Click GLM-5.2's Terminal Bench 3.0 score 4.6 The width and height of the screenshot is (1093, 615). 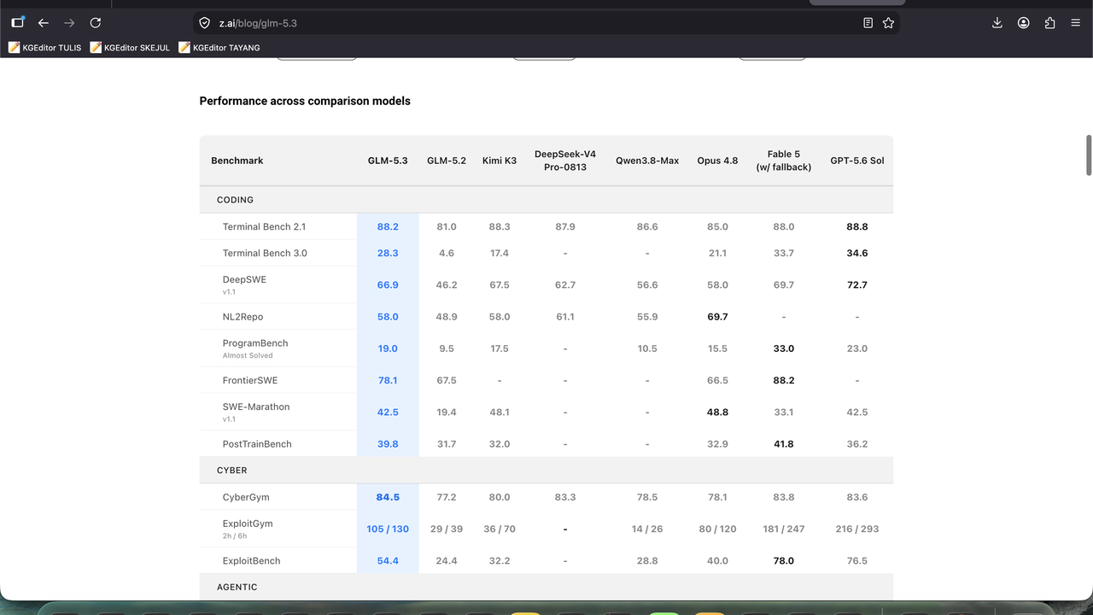tap(447, 254)
